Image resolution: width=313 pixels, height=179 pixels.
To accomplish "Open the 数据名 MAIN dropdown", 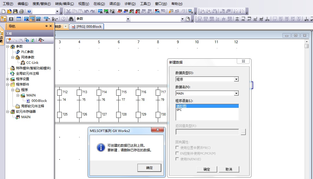I will [x=236, y=93].
